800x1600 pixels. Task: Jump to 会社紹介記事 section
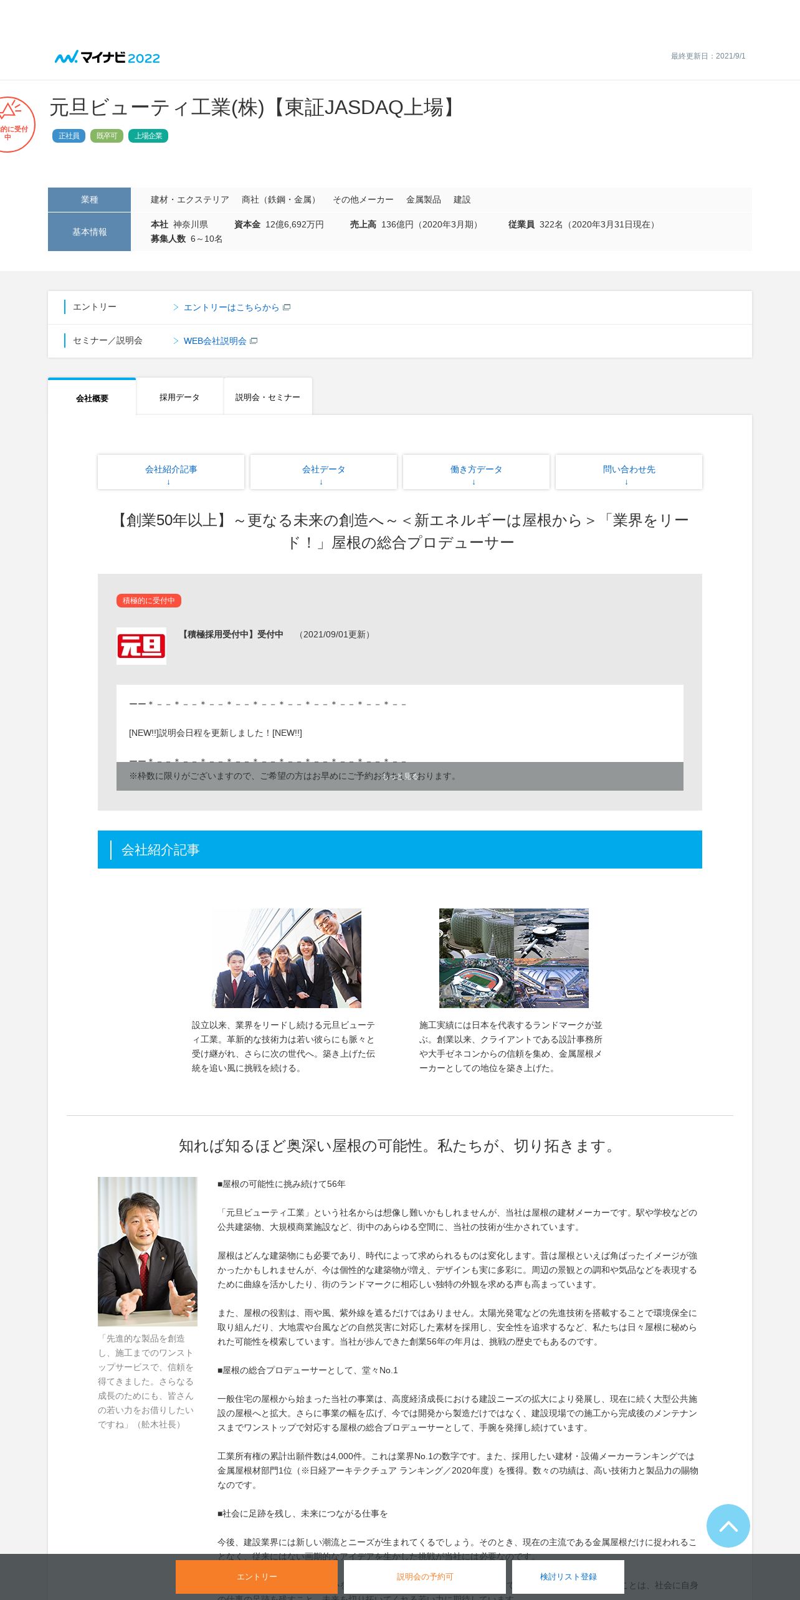[171, 472]
